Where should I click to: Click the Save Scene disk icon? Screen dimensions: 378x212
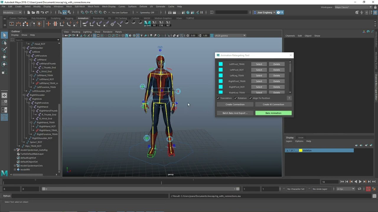pos(38,12)
